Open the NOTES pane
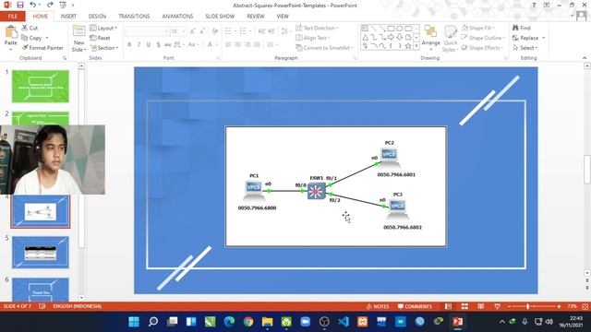The height and width of the screenshot is (332, 591). coord(378,306)
